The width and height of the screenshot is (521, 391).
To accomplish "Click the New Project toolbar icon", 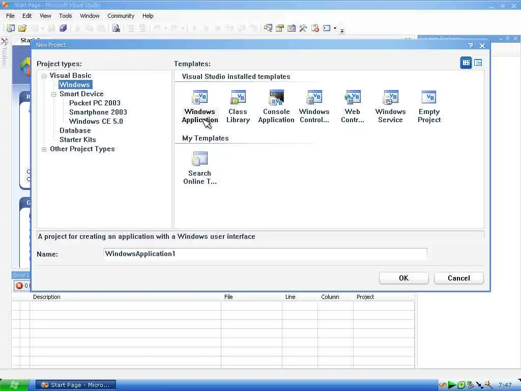I will tap(11, 29).
